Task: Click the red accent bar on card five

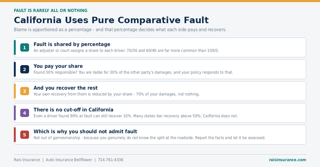Action: point(15,135)
